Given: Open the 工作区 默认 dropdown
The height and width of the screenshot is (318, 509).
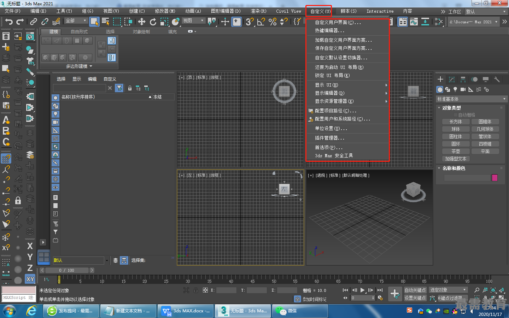Looking at the screenshot, I should point(486,12).
